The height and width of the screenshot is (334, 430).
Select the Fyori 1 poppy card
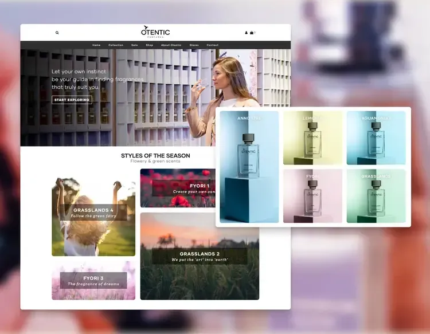(179, 188)
